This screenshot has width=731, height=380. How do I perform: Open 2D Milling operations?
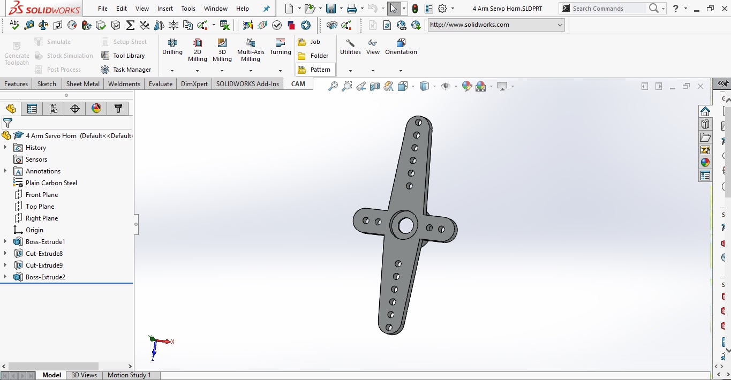coord(198,50)
